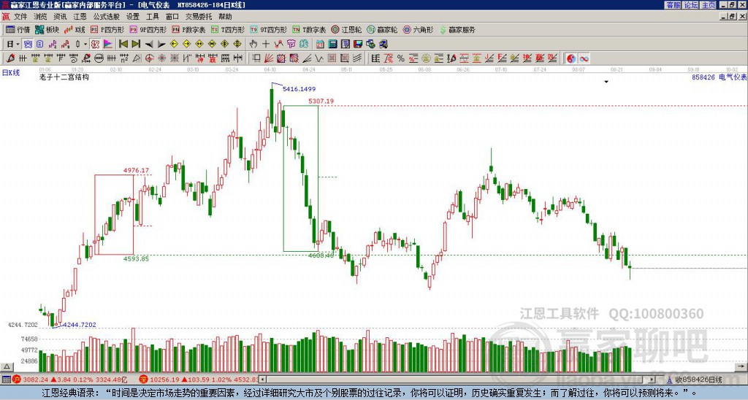Open the 公式选股 menu
This screenshot has width=748, height=400.
coord(107,17)
